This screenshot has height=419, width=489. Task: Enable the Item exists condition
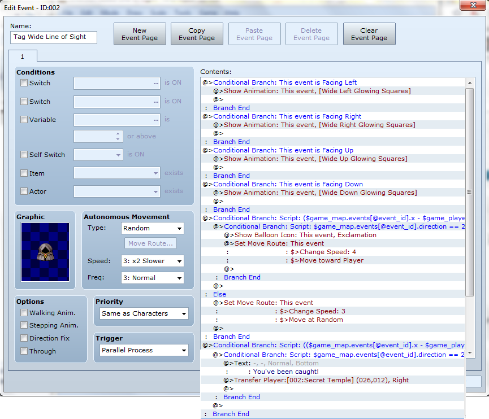(24, 173)
